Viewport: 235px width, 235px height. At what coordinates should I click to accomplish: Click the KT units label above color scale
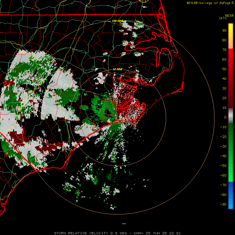tap(223, 18)
